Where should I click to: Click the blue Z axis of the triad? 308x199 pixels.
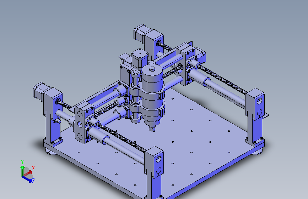pyautogui.click(x=27, y=180)
